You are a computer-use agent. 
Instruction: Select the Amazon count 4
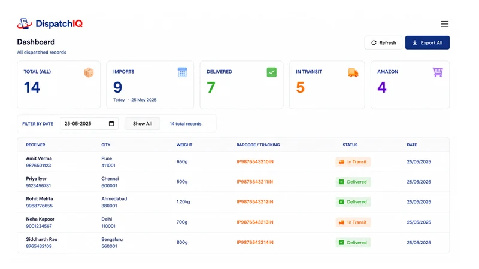tap(382, 87)
